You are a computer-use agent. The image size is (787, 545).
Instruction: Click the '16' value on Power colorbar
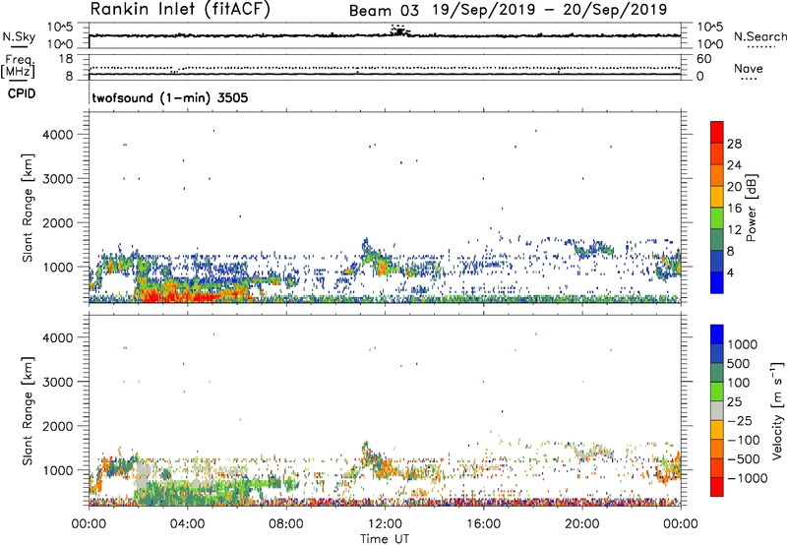point(734,209)
